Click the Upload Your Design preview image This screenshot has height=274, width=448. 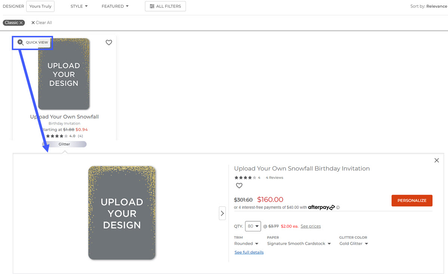coord(122,213)
